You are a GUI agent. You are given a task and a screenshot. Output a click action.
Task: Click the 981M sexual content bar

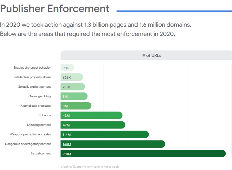[x=143, y=153]
